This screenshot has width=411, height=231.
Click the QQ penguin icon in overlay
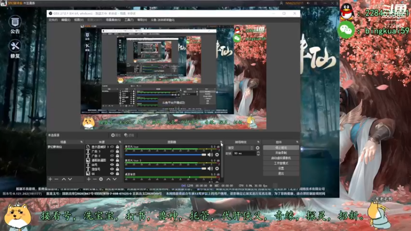(347, 11)
